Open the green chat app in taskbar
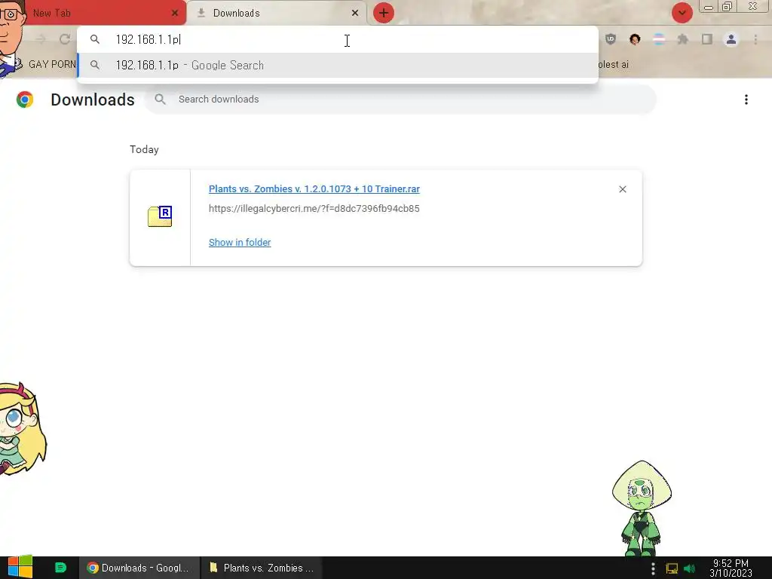 click(60, 568)
